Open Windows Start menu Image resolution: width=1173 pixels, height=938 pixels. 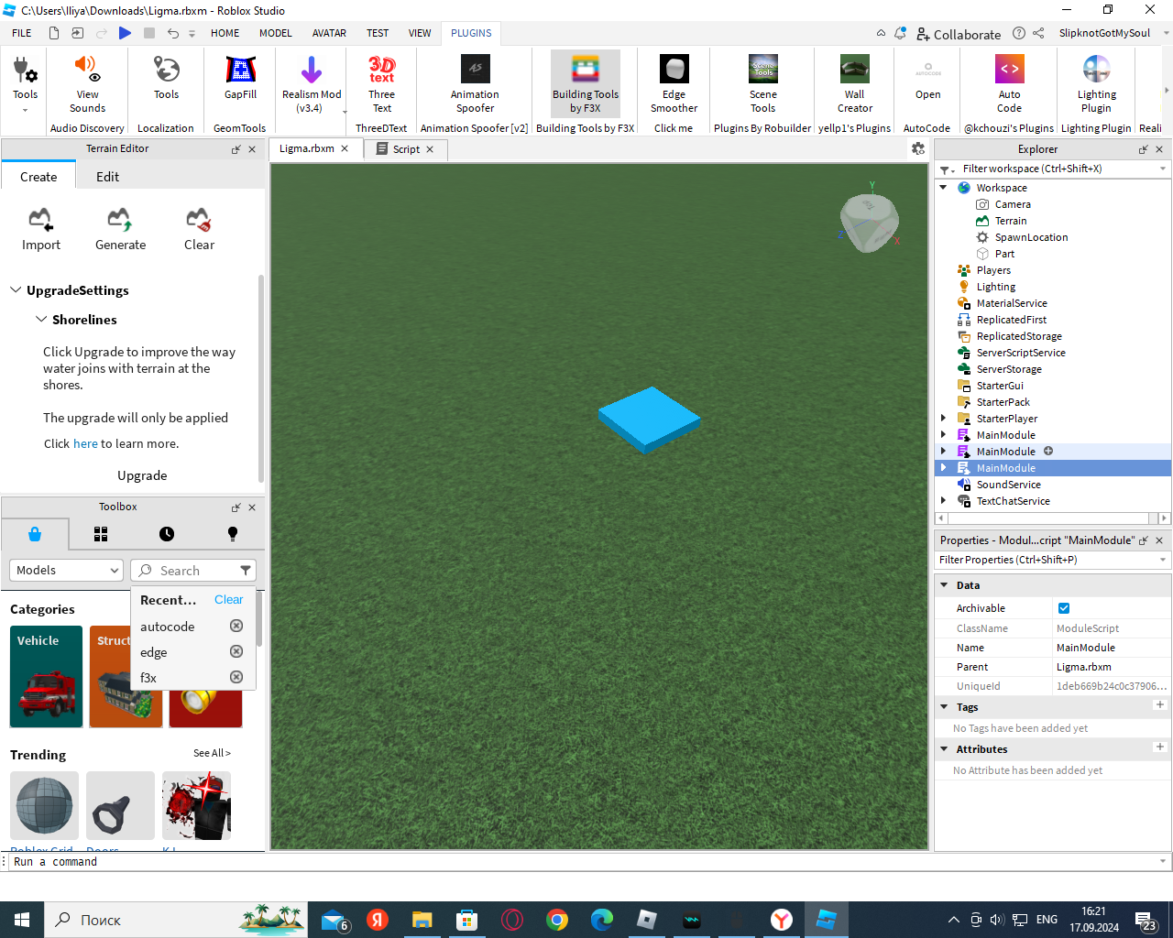(x=22, y=920)
